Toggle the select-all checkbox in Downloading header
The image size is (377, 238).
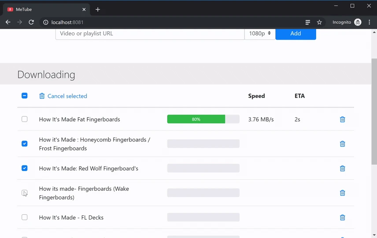[25, 96]
